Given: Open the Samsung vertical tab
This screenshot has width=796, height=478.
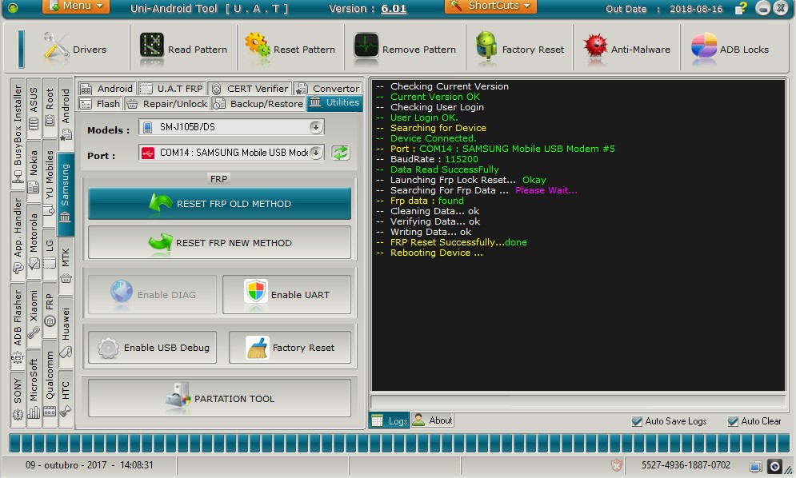Looking at the screenshot, I should 66,194.
